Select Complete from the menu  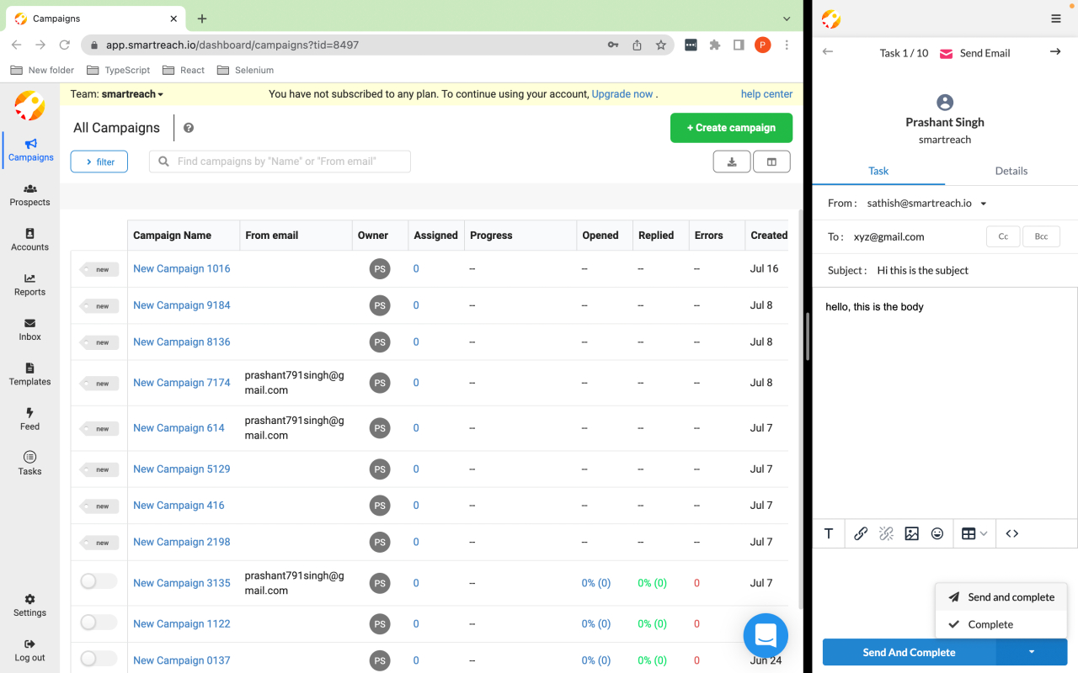[x=1001, y=624]
